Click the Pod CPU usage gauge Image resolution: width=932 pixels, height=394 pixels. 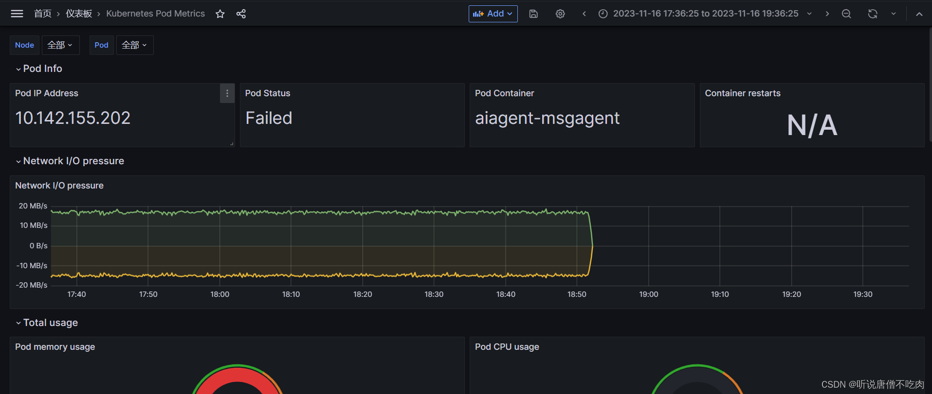click(697, 379)
